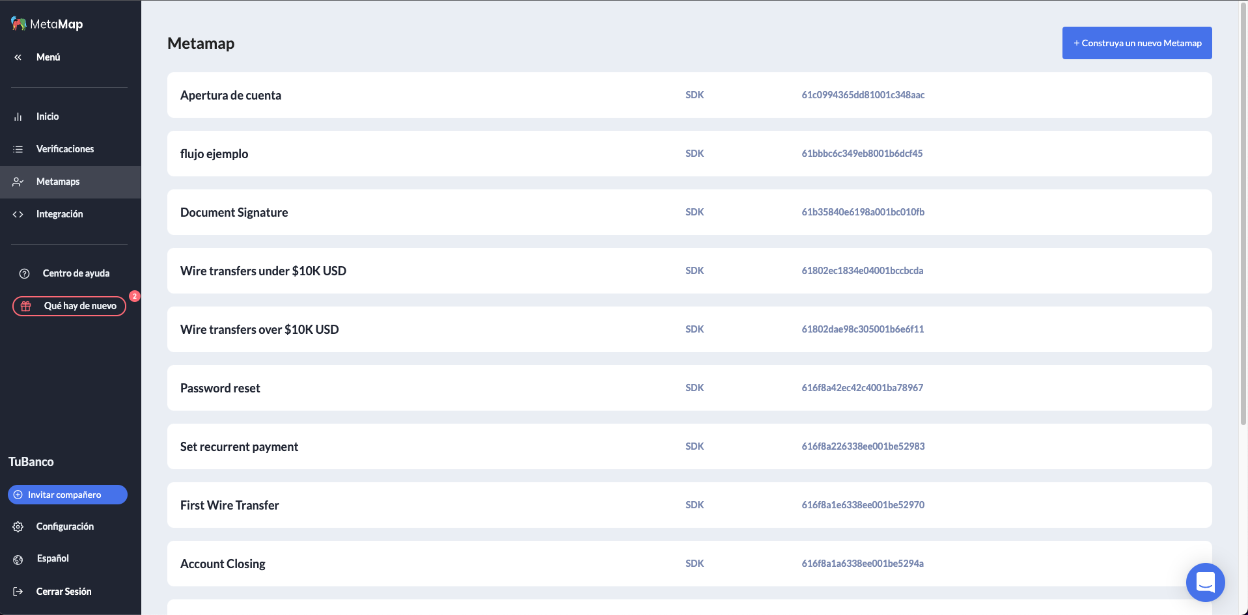Open the Intercom chat bubble
Screen dimensions: 1248x615
tap(1205, 582)
